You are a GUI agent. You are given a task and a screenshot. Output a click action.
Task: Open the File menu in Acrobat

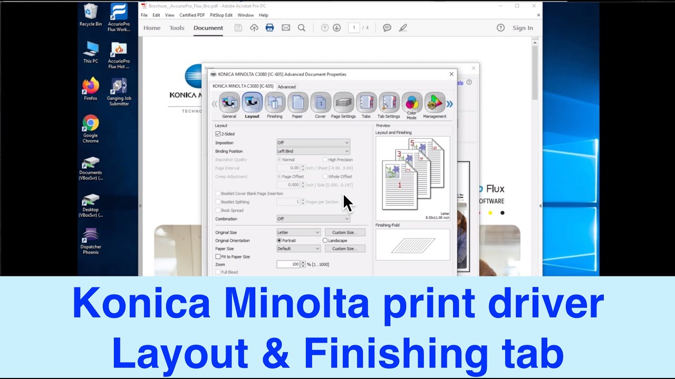coord(144,15)
